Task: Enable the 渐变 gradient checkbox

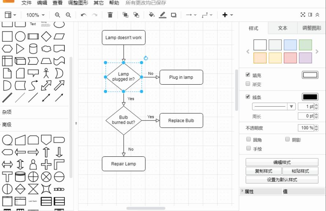Action: click(248, 84)
